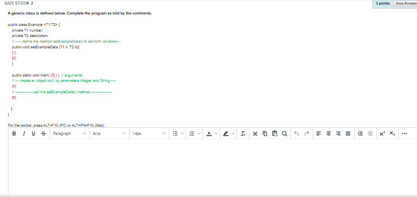
Task: Apply the text color button
Action: pos(209,133)
